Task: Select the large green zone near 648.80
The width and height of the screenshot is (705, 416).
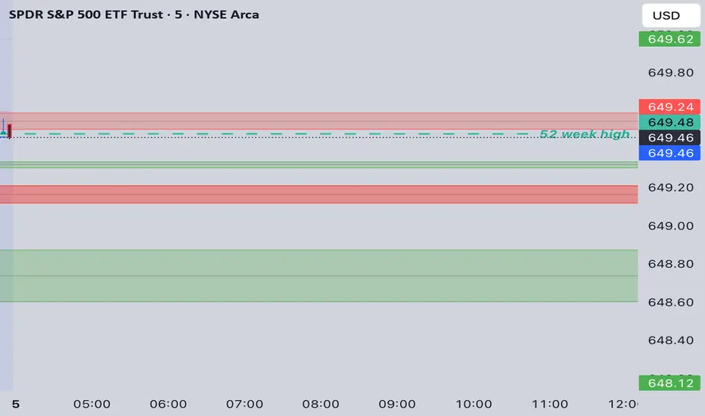Action: 318,275
